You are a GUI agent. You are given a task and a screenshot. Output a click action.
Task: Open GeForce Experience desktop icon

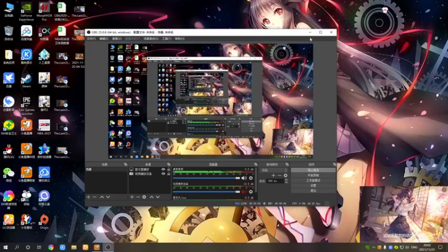26,12
